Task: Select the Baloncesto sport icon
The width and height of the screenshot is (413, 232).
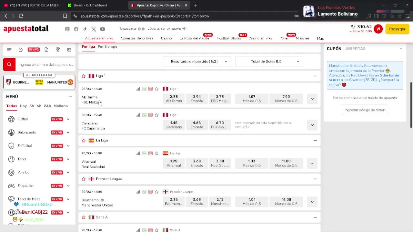Action: point(12,132)
